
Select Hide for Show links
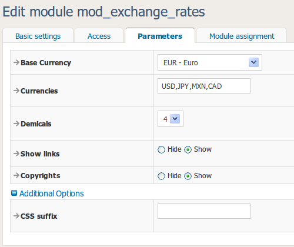tap(161, 150)
